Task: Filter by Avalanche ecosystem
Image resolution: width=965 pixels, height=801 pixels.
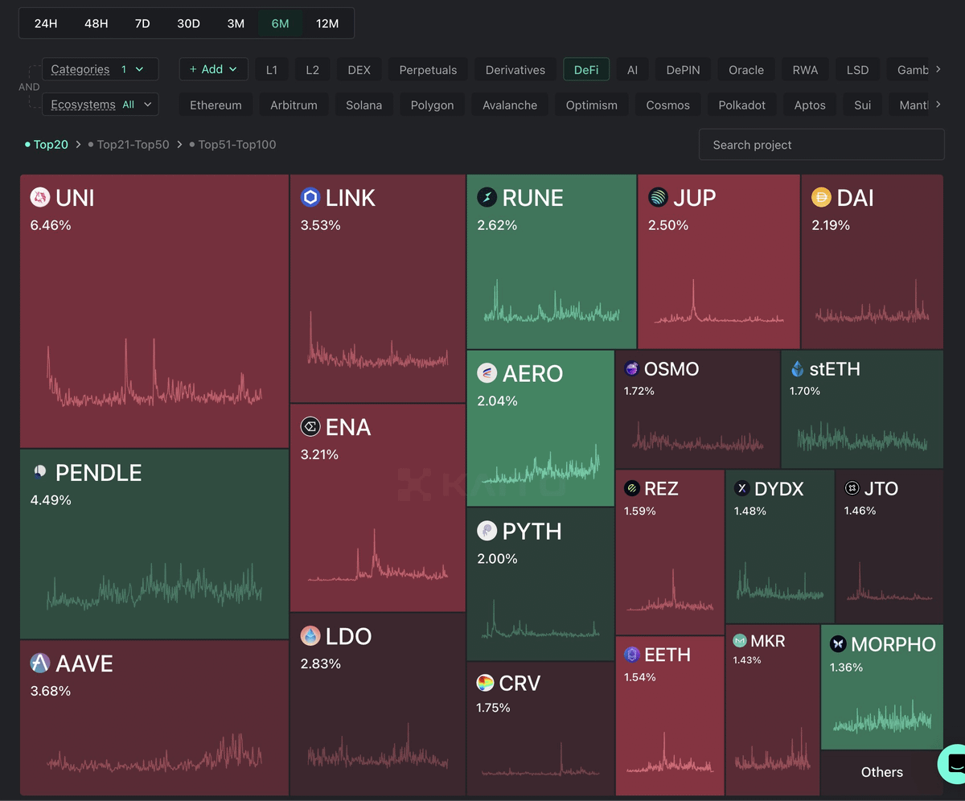Action: 510,105
